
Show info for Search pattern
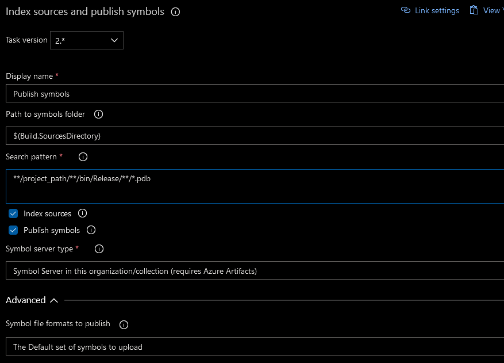[83, 156]
